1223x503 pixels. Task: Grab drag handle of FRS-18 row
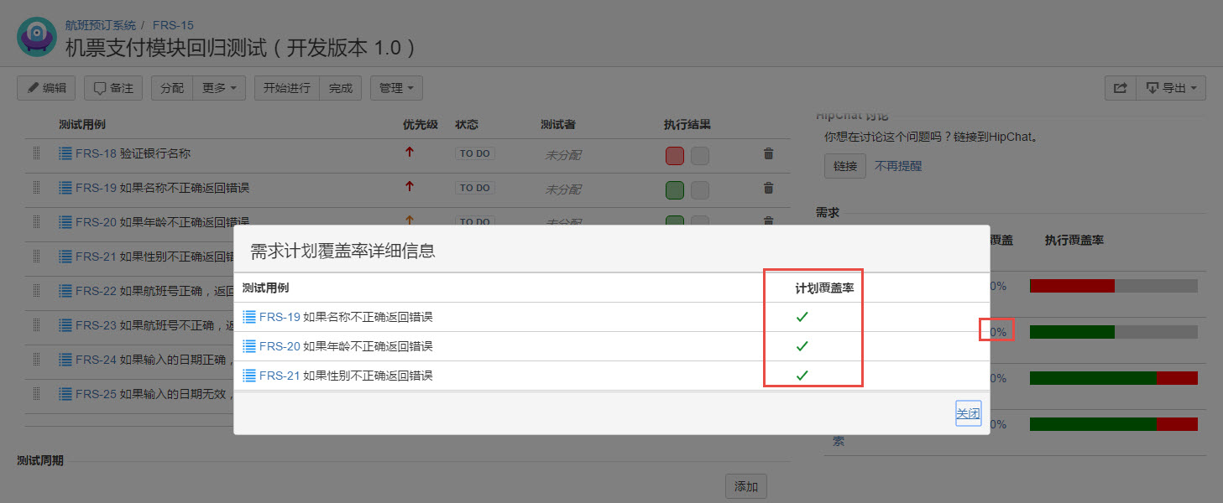click(x=36, y=153)
